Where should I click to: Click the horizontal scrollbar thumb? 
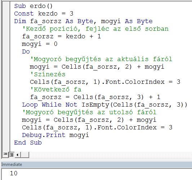(25, 155)
